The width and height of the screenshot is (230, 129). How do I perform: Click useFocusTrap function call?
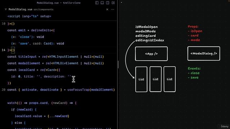point(78,90)
